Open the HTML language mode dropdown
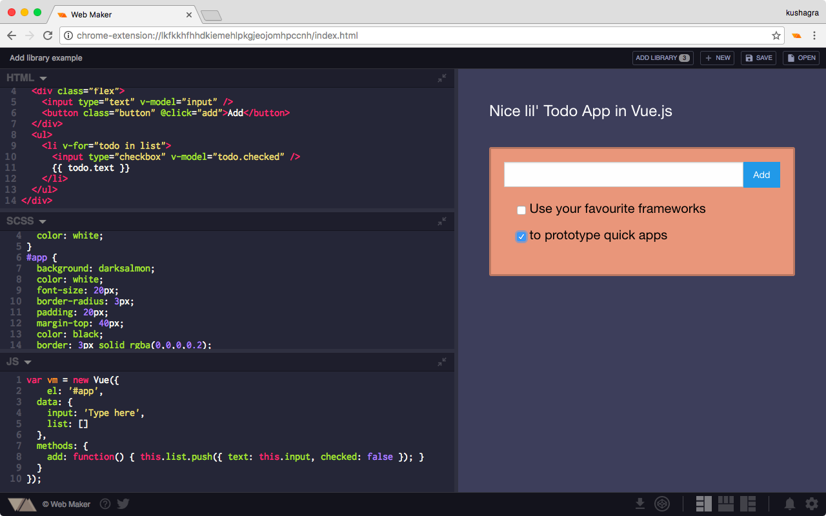This screenshot has height=516, width=826. [26, 78]
